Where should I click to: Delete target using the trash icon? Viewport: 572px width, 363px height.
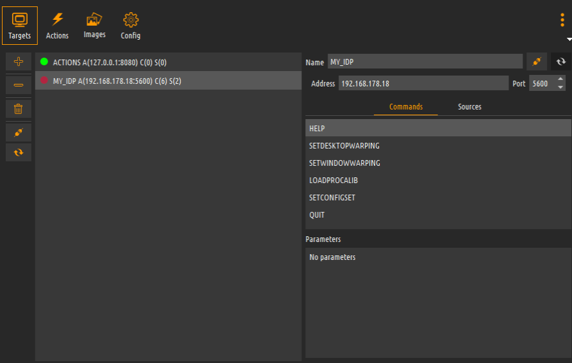pos(18,109)
